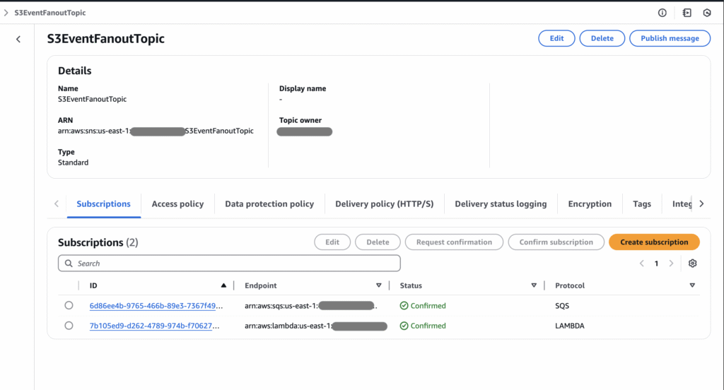
Task: Go to previous subscriptions page arrow
Action: click(x=642, y=264)
